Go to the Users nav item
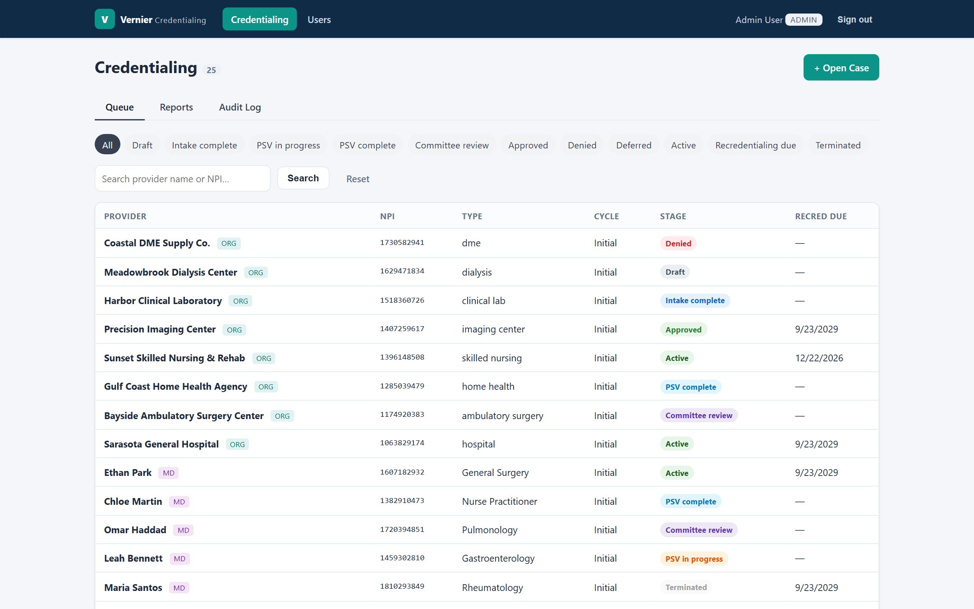 [319, 19]
